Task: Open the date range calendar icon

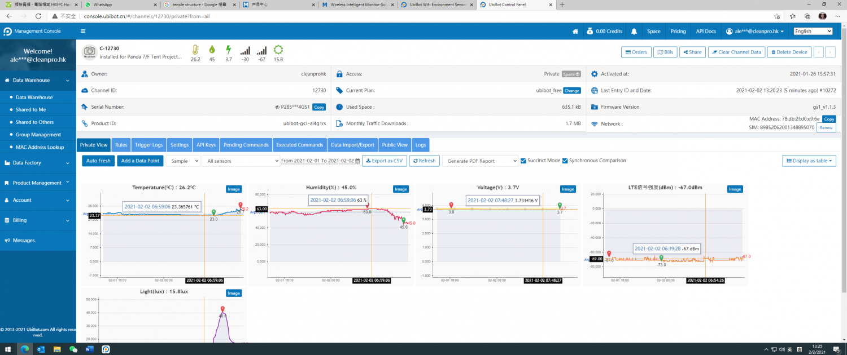Action: 357,161
